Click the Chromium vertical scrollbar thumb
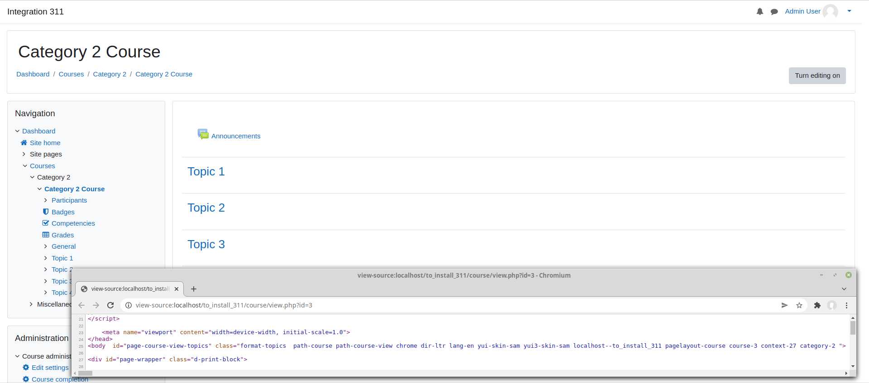 coord(853,328)
